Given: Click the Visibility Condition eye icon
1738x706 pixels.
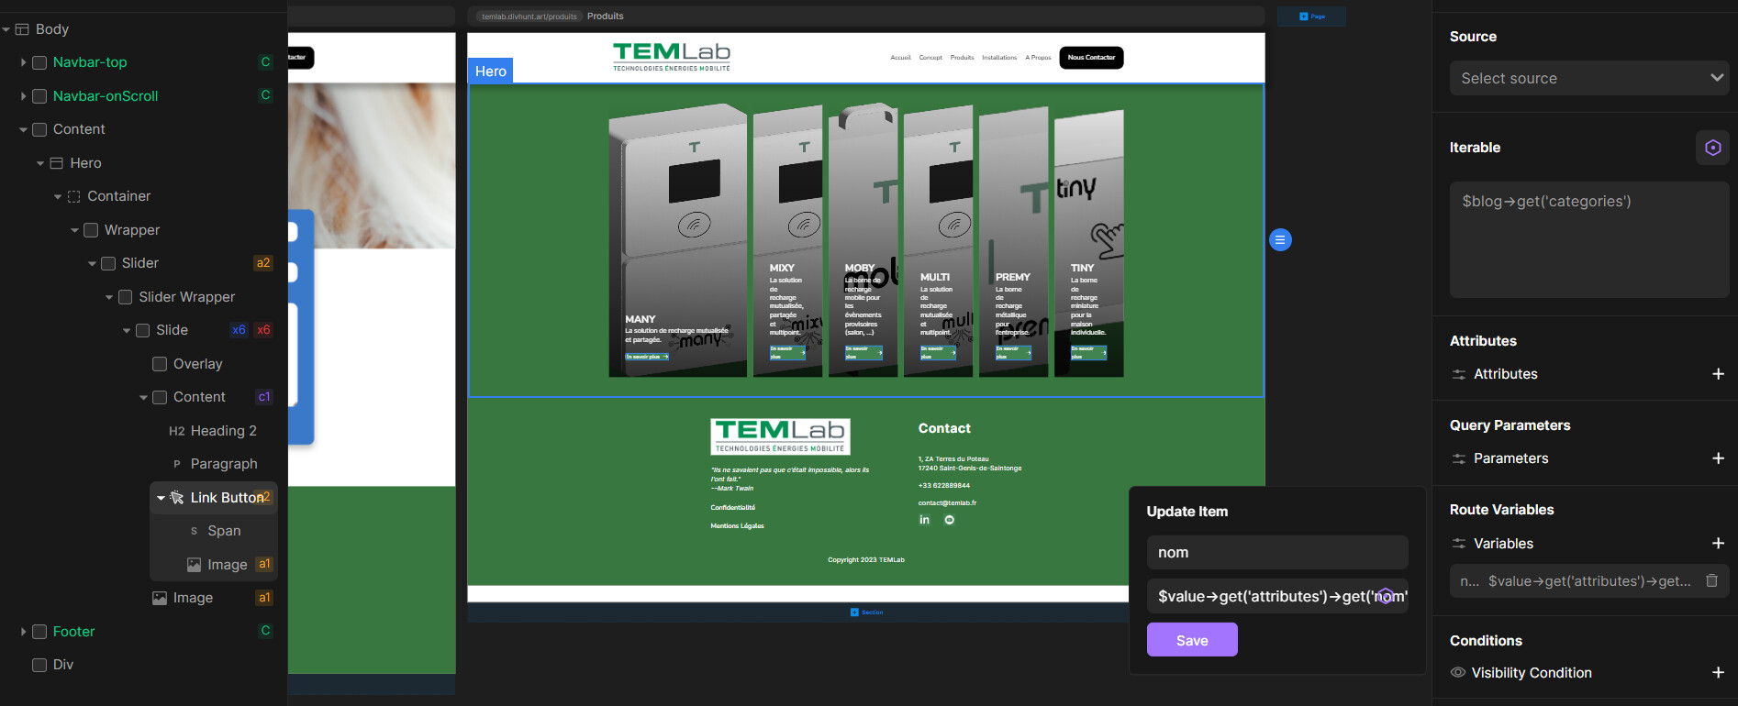Looking at the screenshot, I should coord(1458,673).
